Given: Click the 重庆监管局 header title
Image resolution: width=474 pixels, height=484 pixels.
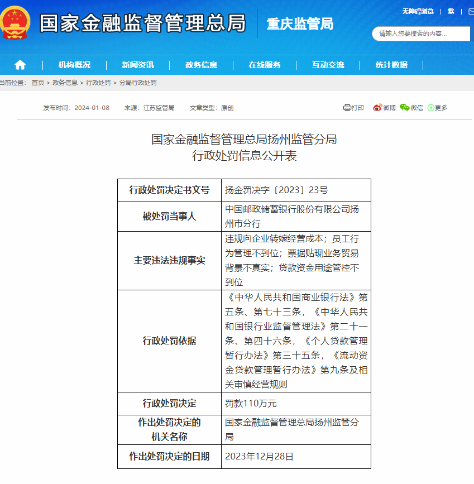Looking at the screenshot, I should tap(300, 24).
